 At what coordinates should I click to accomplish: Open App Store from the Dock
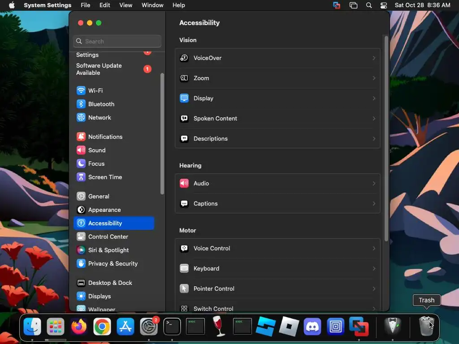126,327
